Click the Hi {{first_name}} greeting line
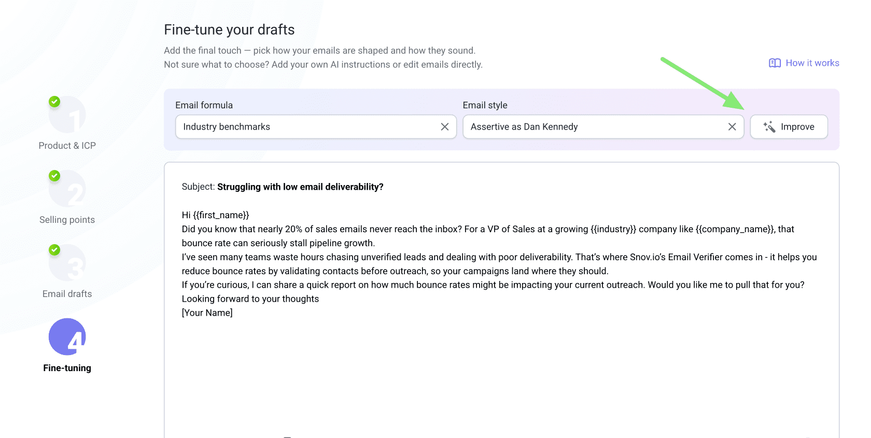 point(216,215)
